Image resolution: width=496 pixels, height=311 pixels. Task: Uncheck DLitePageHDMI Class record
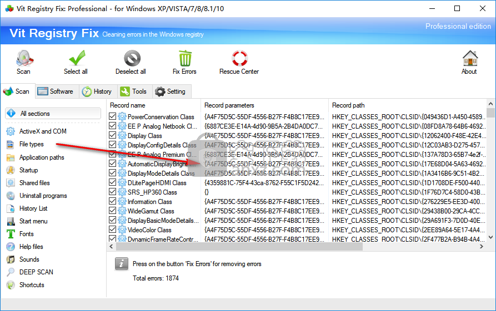point(112,182)
